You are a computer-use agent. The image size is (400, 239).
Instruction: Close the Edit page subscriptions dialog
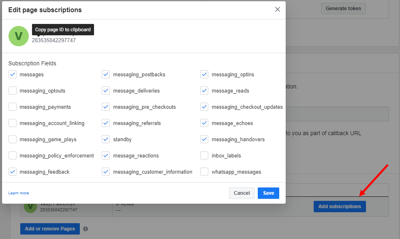(x=278, y=9)
